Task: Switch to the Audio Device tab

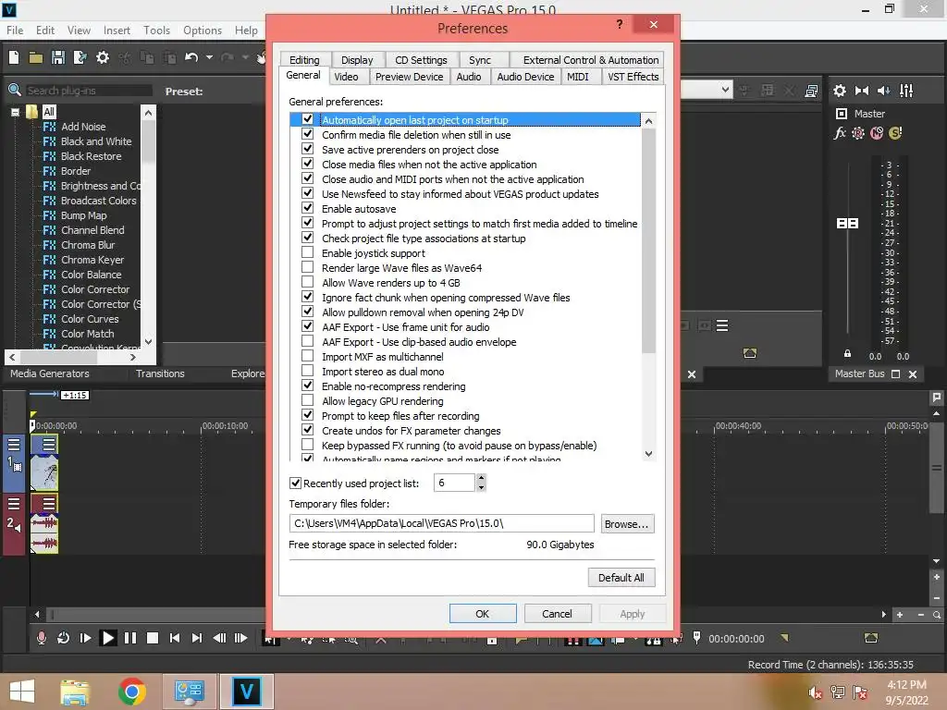Action: (x=525, y=77)
